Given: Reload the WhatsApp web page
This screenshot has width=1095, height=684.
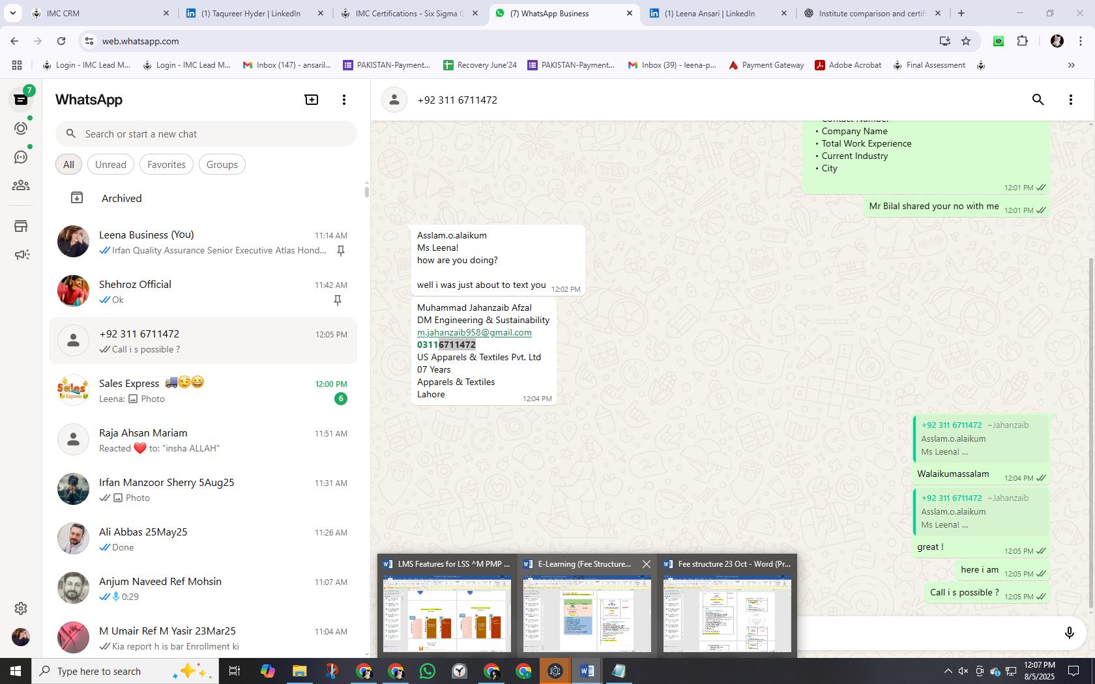Looking at the screenshot, I should [x=61, y=41].
